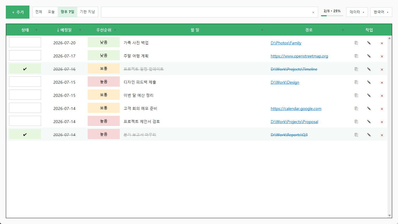Screen dimensions: 398x224
Task: Edit the 주말 여행 계획 task with pencil
Action: [x=369, y=56]
